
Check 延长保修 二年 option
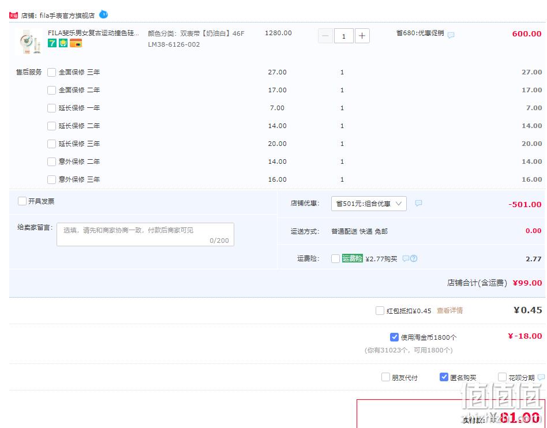[x=51, y=126]
